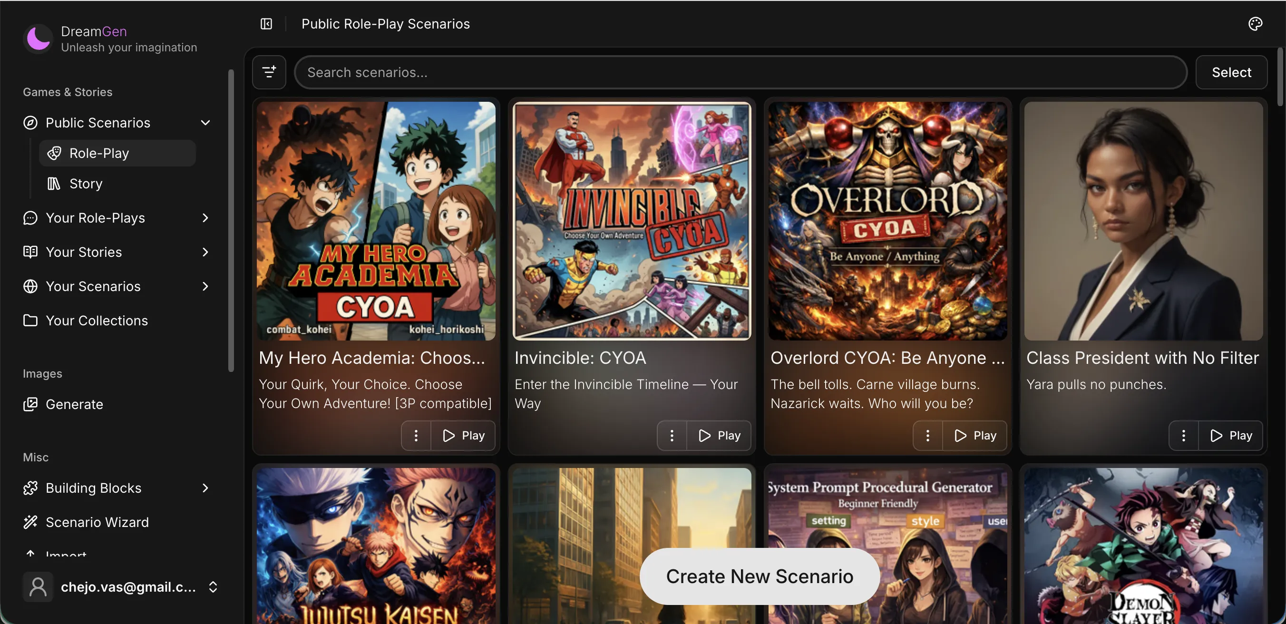Open the Invincible CYOA cover image
The width and height of the screenshot is (1286, 624).
pyautogui.click(x=632, y=221)
